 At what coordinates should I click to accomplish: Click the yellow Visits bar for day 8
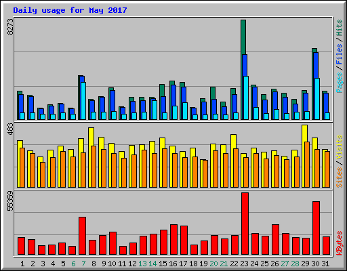coord(91,137)
